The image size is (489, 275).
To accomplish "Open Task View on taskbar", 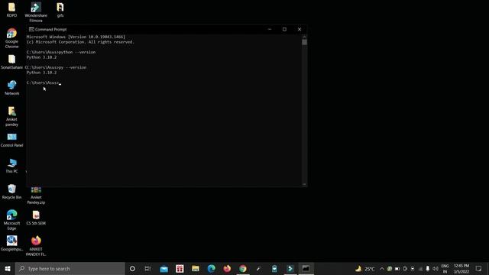I will point(147,268).
